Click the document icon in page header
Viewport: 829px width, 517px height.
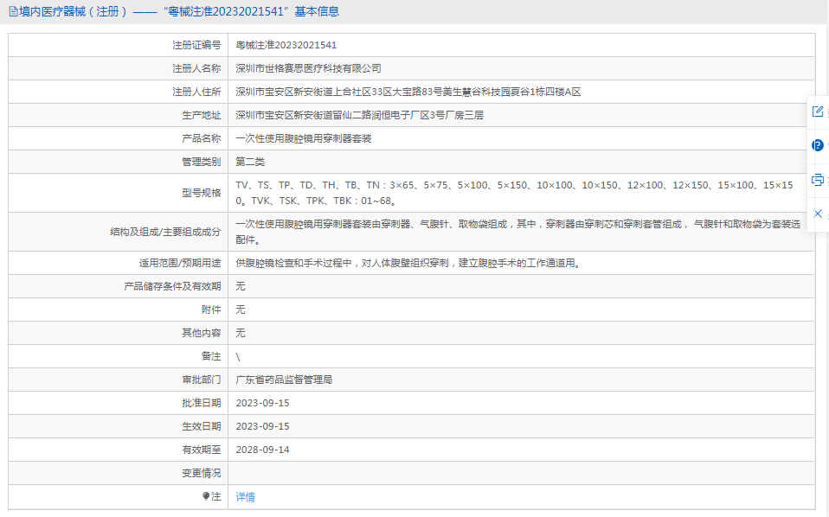click(x=13, y=11)
